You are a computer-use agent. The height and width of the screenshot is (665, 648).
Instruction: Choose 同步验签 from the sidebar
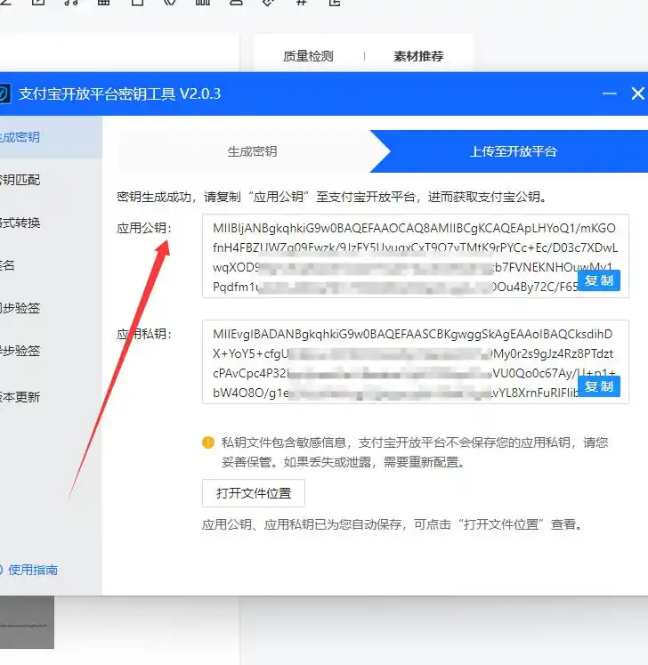pyautogui.click(x=21, y=308)
